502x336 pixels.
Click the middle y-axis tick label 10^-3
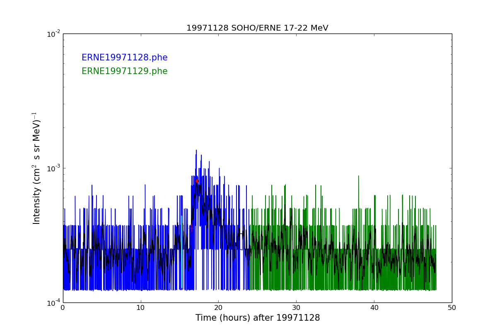53,168
